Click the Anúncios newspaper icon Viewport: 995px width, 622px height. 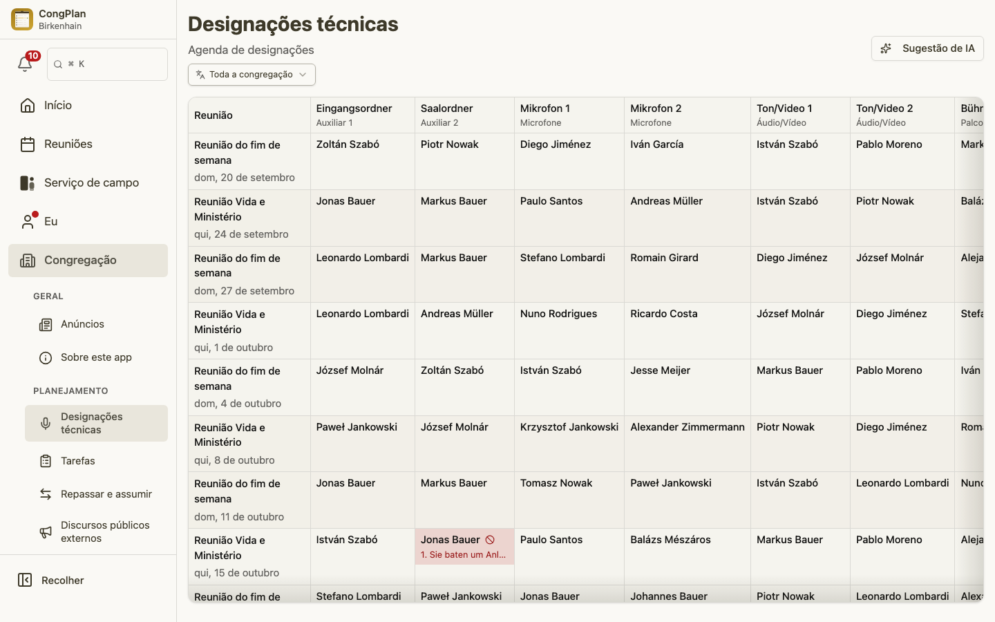click(46, 325)
